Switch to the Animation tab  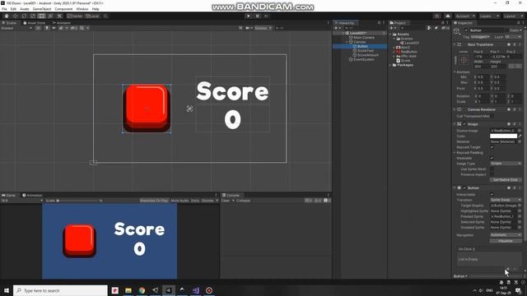tap(32, 196)
